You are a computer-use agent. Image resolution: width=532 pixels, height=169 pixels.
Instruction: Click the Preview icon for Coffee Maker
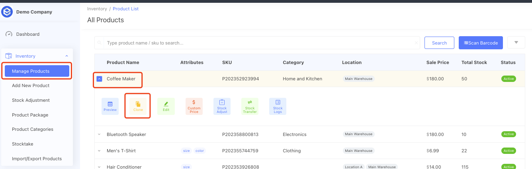tap(110, 106)
